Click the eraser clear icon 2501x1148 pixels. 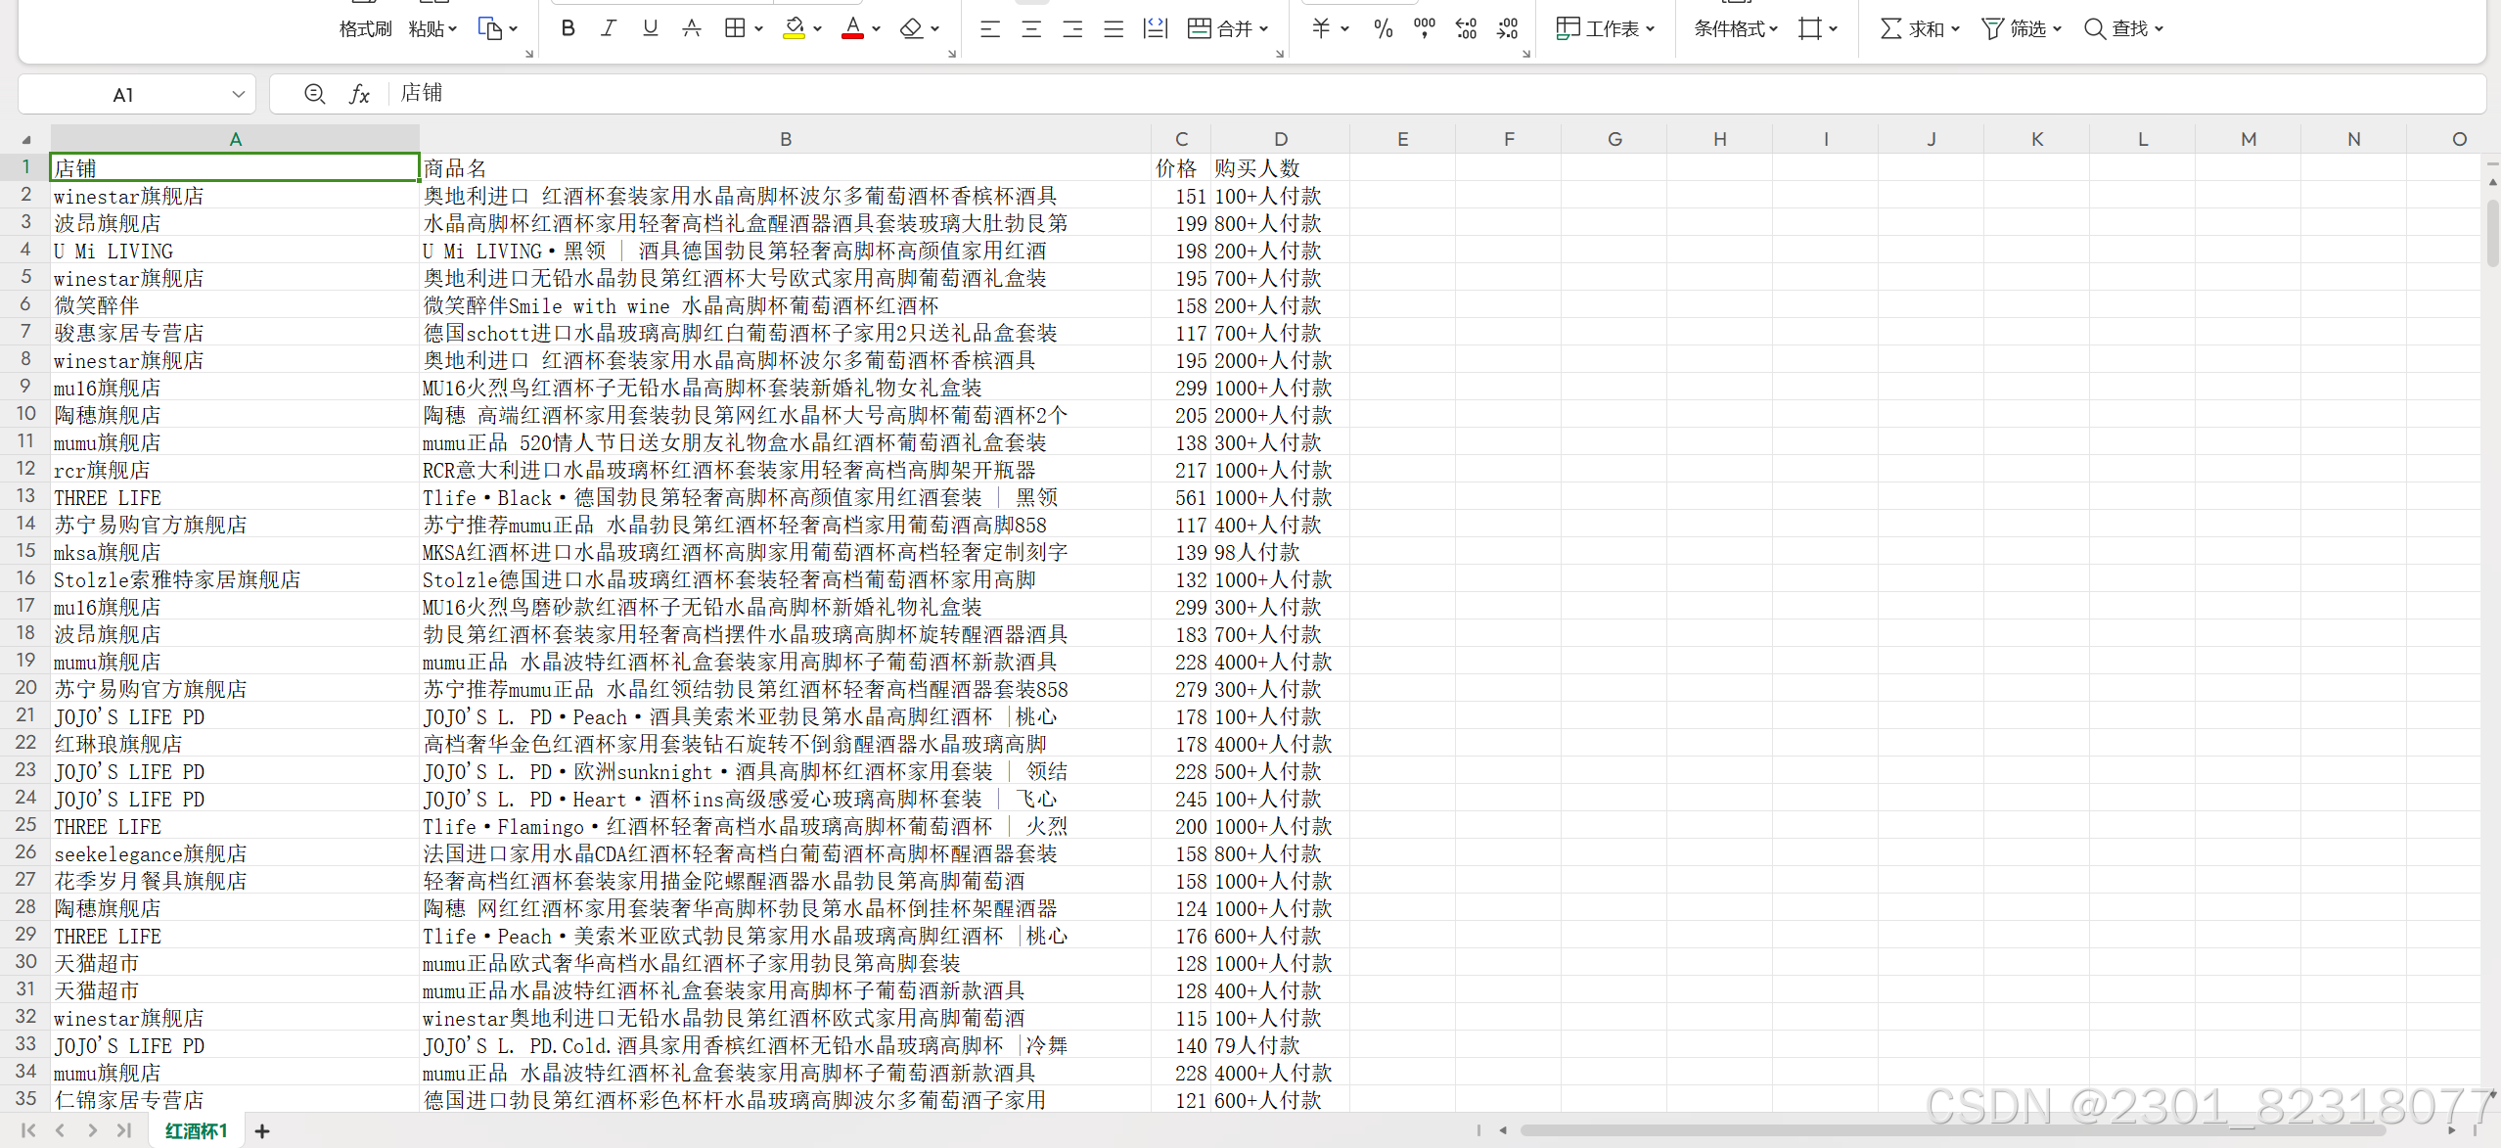coord(912,28)
